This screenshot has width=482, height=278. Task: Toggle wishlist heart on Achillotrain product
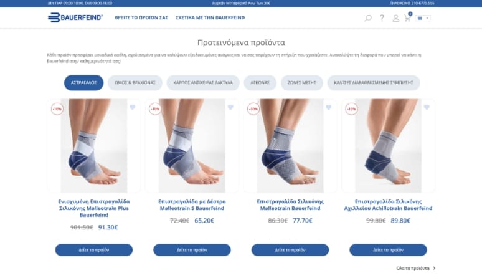click(427, 107)
